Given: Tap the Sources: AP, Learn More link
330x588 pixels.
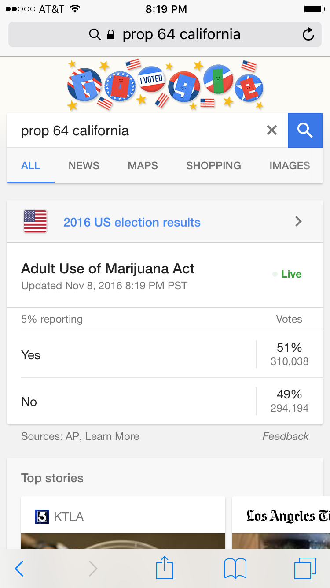Looking at the screenshot, I should click(80, 436).
